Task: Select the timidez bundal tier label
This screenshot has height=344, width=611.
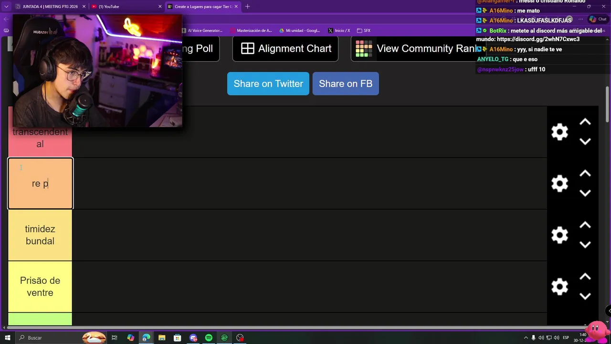Action: pyautogui.click(x=40, y=235)
